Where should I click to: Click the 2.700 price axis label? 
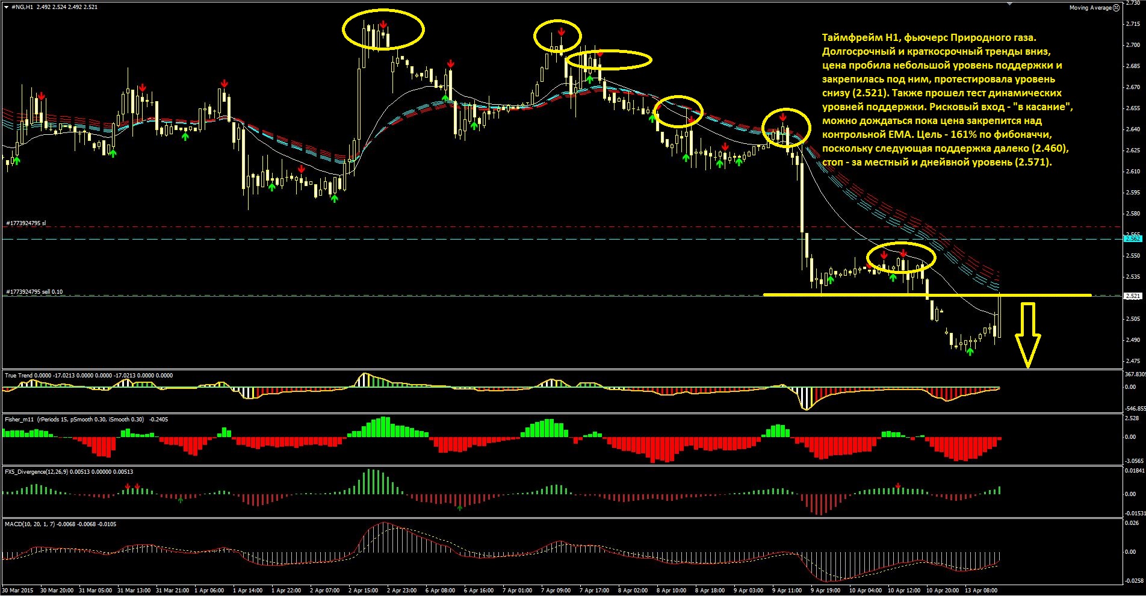coord(1133,45)
